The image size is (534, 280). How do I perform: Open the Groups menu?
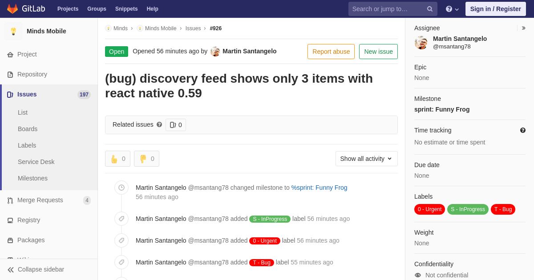coord(97,9)
